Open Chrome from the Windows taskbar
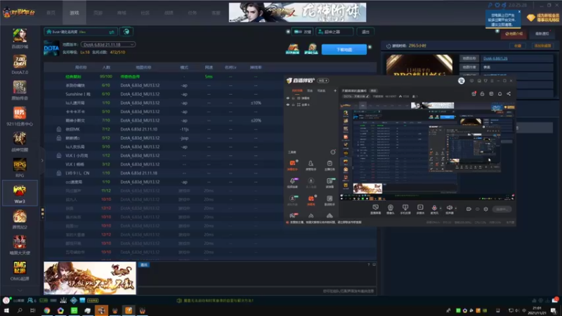This screenshot has width=562, height=316. 47,310
